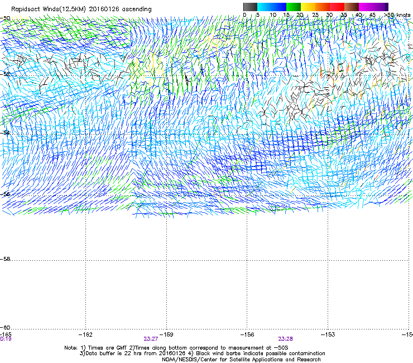This screenshot has height=363, width=413.
Task: Click the 'Times are GMT' note line
Action: tap(176, 348)
